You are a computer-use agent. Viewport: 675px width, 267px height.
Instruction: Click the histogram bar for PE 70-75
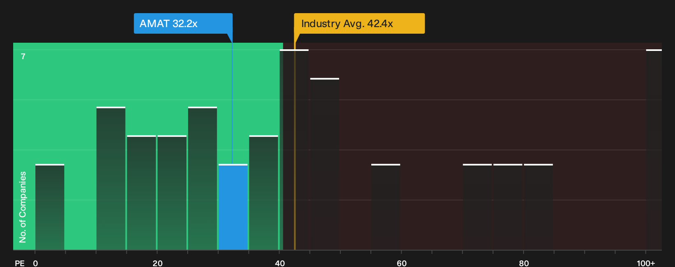pyautogui.click(x=477, y=207)
